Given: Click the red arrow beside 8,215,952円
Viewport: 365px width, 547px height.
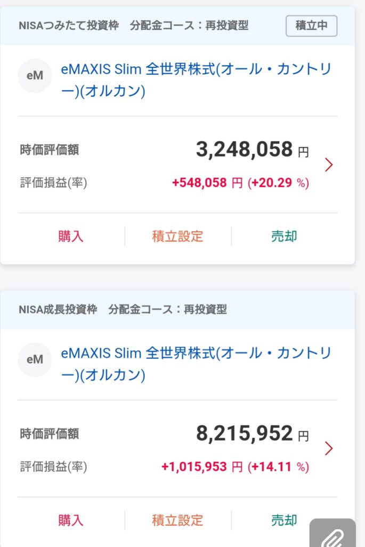Looking at the screenshot, I should [329, 449].
